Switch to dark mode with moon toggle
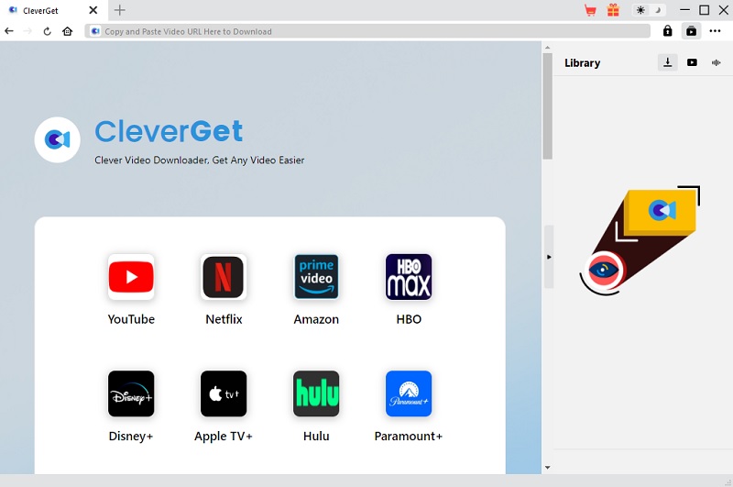Image resolution: width=733 pixels, height=487 pixels. (x=657, y=10)
